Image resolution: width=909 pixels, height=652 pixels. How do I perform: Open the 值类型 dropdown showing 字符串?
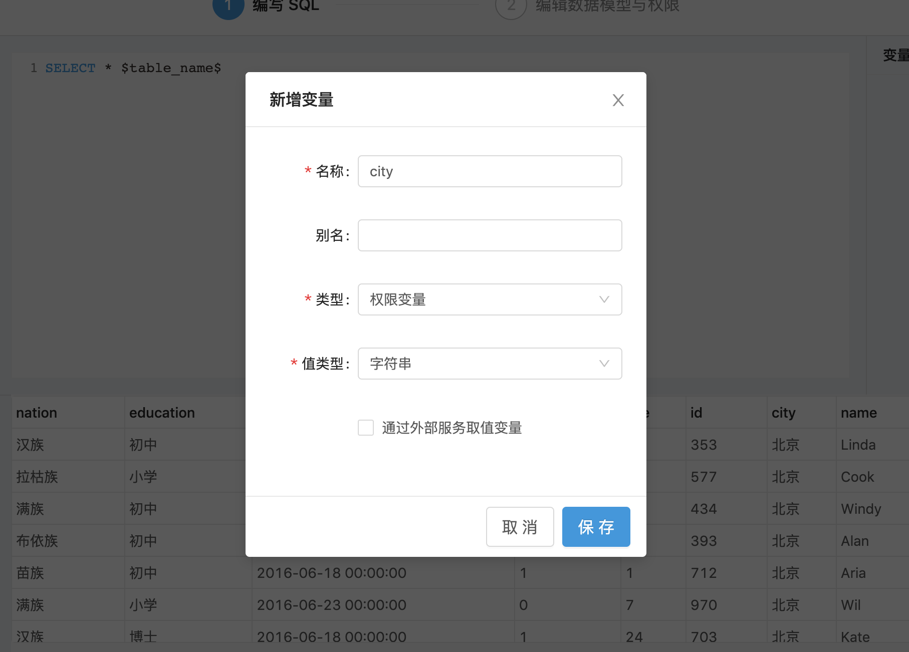[481, 364]
